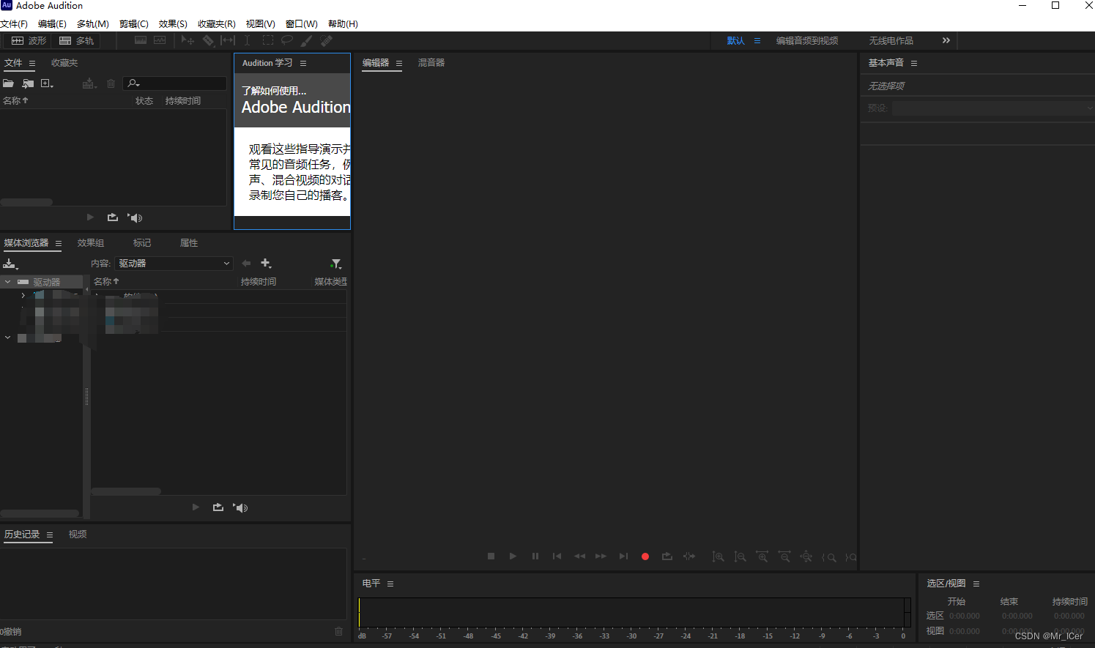Switch to the 效果组 tab
This screenshot has height=648, width=1095.
[x=91, y=243]
